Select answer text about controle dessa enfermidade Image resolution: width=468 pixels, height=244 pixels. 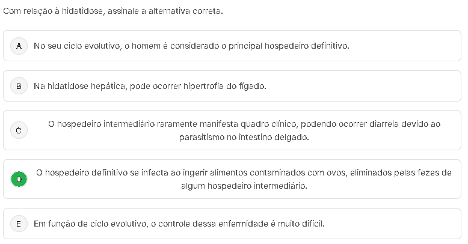click(179, 224)
